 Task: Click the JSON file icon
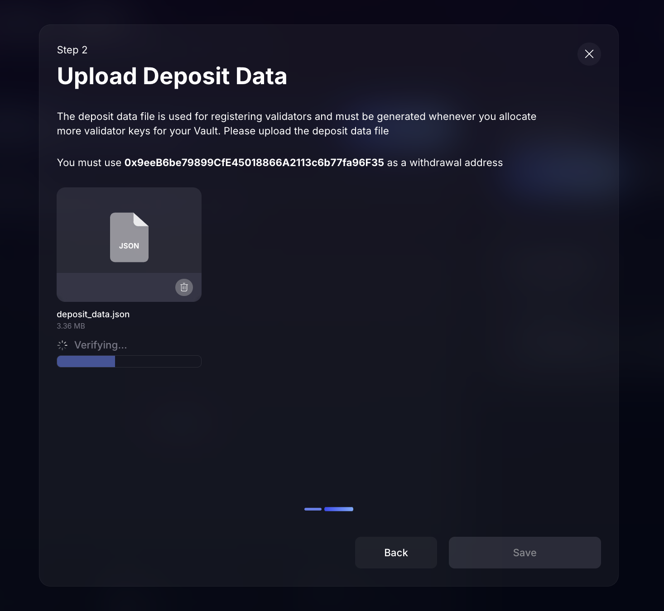click(129, 237)
